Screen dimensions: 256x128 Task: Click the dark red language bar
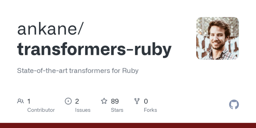128,125
